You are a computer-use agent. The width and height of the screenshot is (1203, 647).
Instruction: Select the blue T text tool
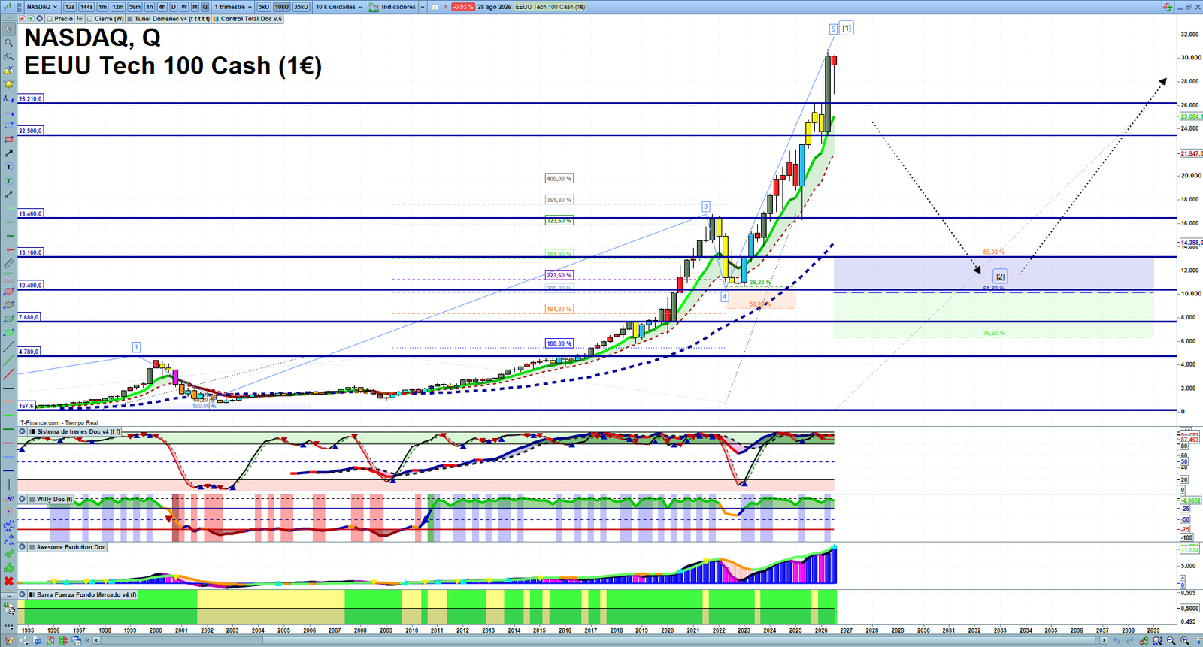pyautogui.click(x=9, y=167)
